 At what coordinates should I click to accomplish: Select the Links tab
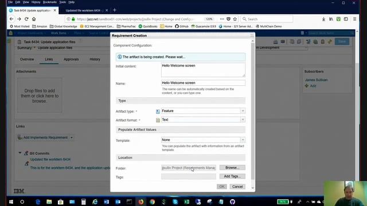(x=49, y=60)
